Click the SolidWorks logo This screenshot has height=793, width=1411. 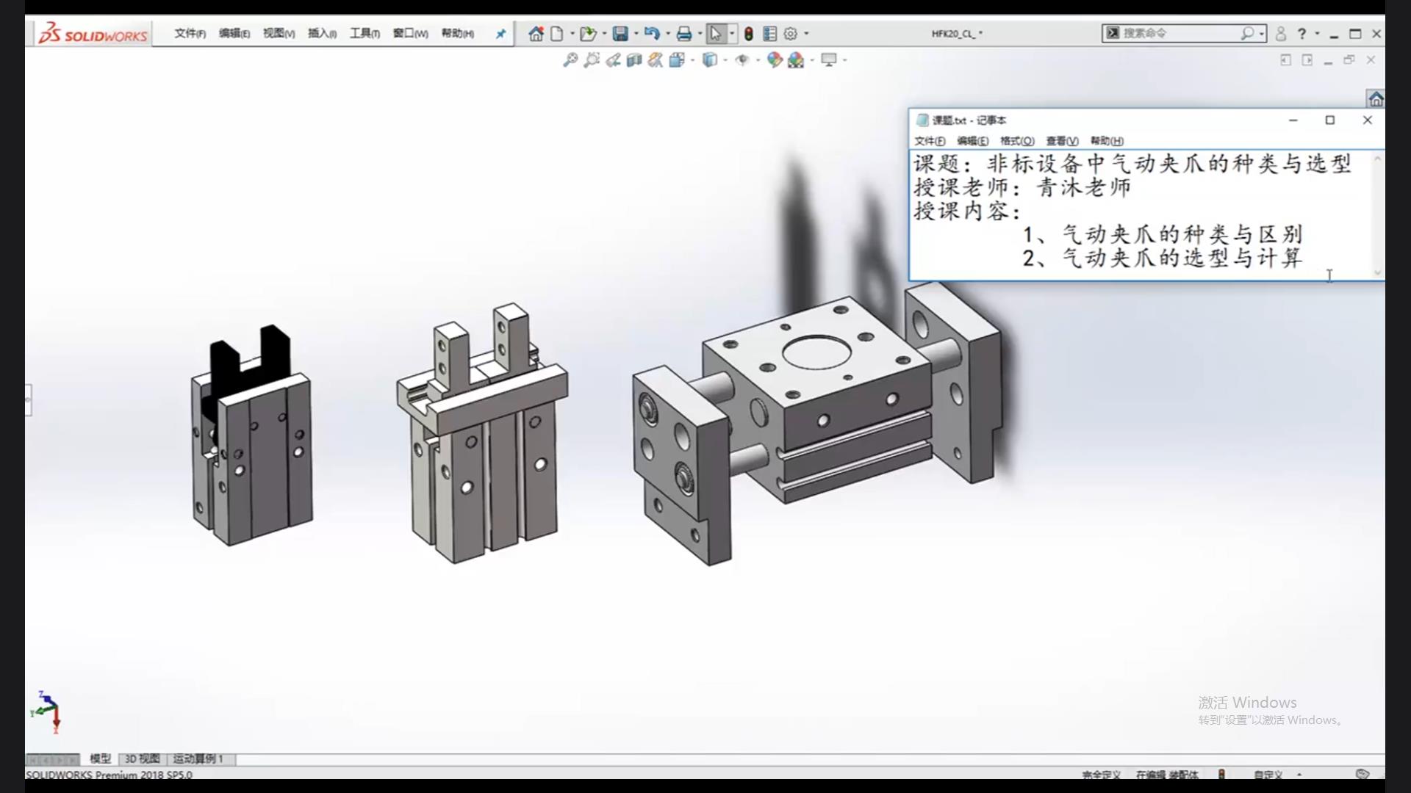coord(93,34)
